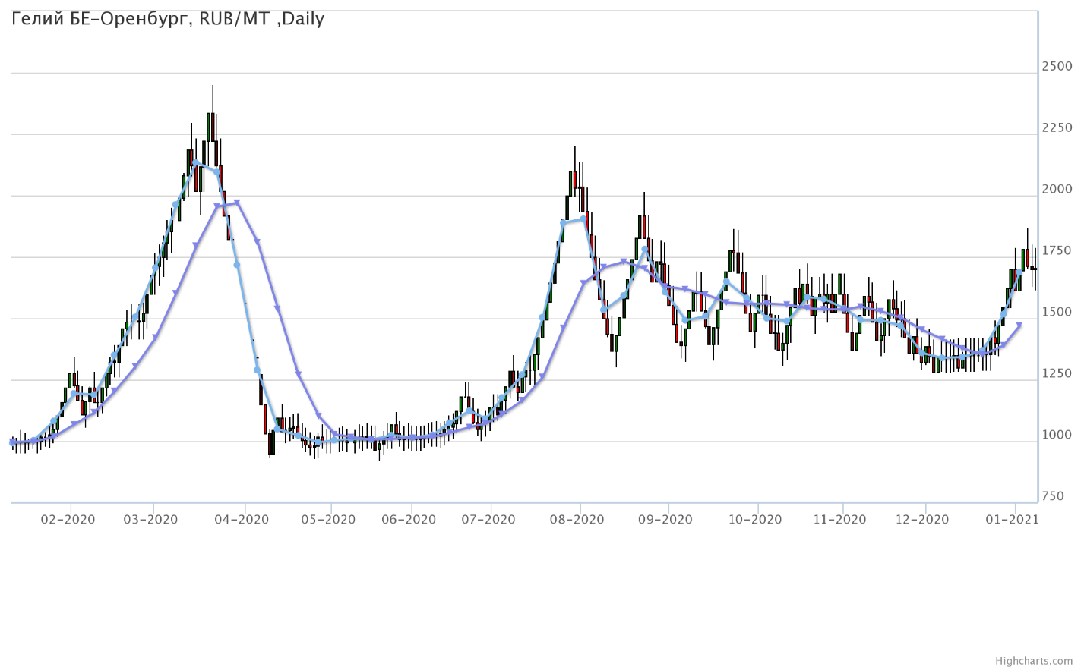Click the 02-2020 x-axis label
This screenshot has width=1084, height=670.
tap(68, 520)
